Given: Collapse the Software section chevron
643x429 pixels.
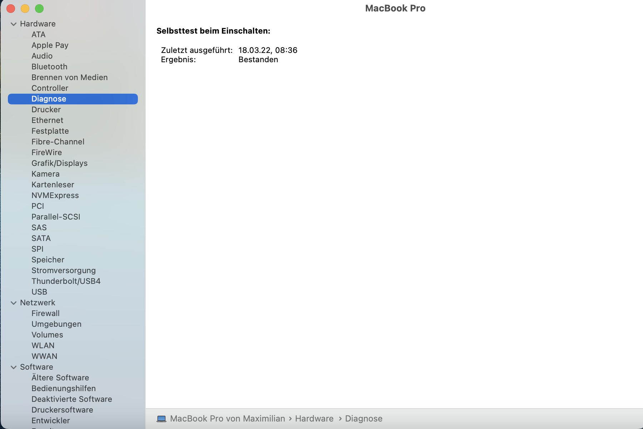Looking at the screenshot, I should tap(14, 367).
